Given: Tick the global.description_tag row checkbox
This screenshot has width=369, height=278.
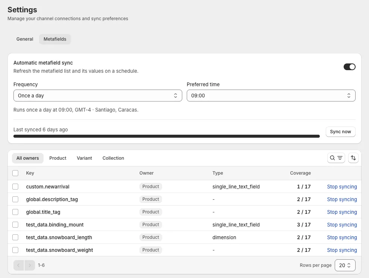Looking at the screenshot, I should pos(15,199).
